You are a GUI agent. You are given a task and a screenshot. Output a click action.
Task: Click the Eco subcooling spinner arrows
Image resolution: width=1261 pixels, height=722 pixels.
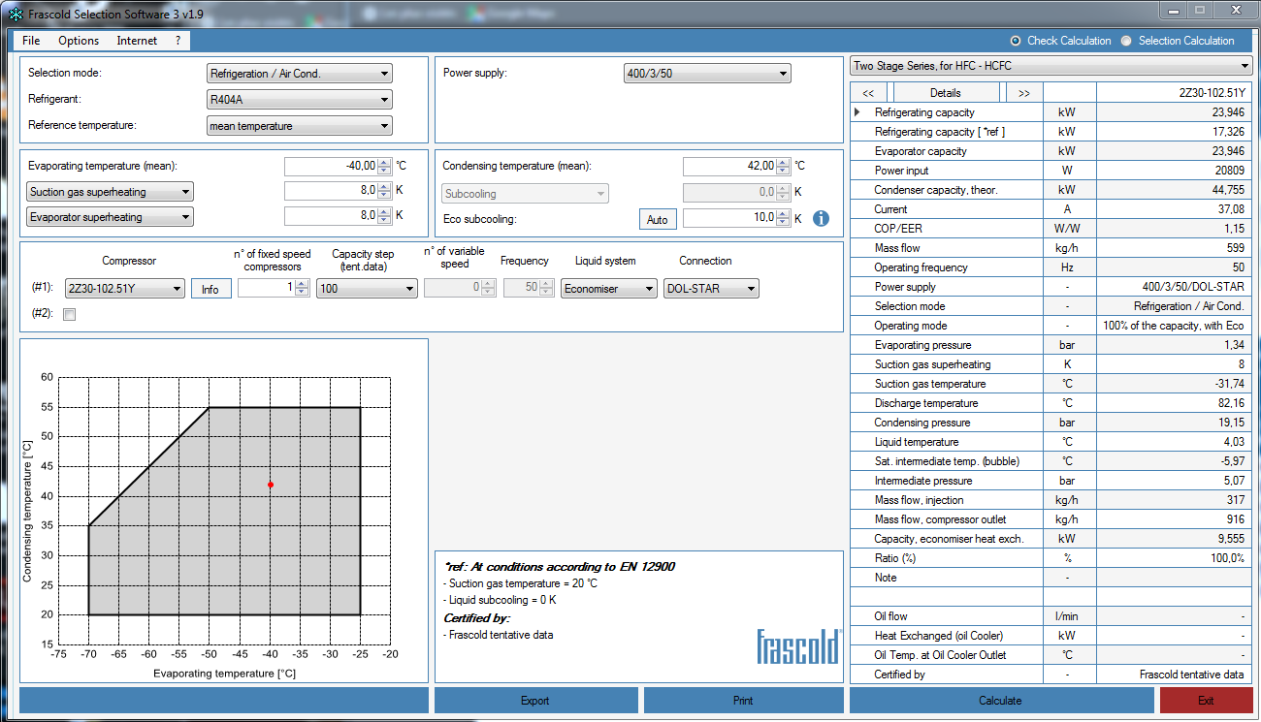point(784,218)
